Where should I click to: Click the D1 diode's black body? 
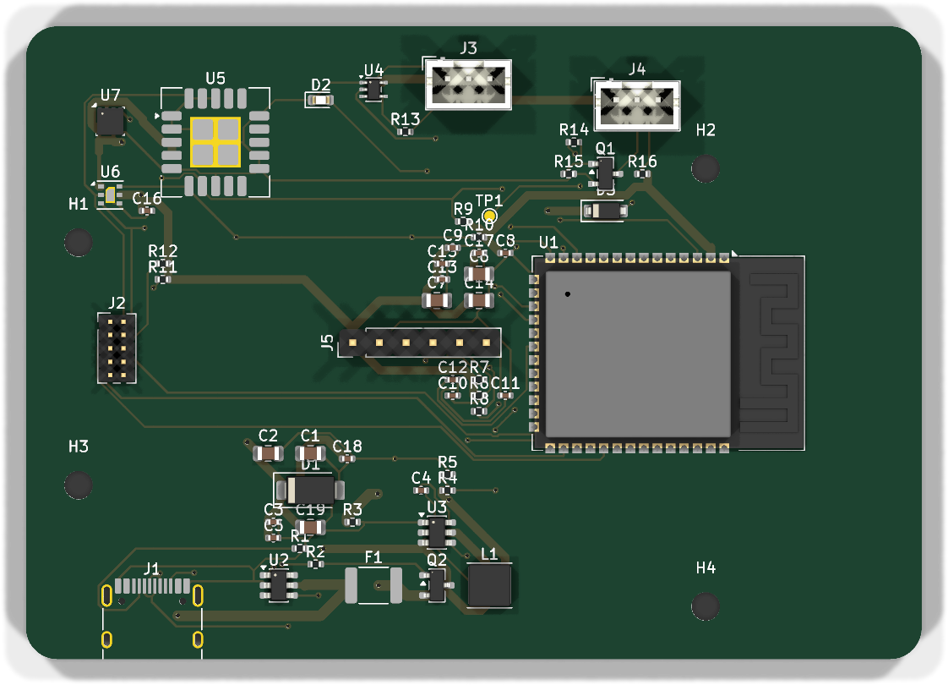(310, 490)
